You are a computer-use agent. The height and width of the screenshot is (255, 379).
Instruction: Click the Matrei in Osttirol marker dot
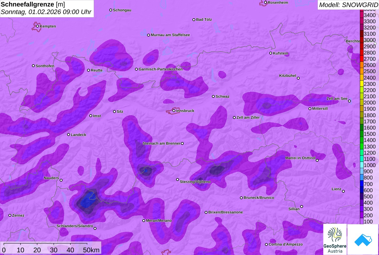(317, 161)
